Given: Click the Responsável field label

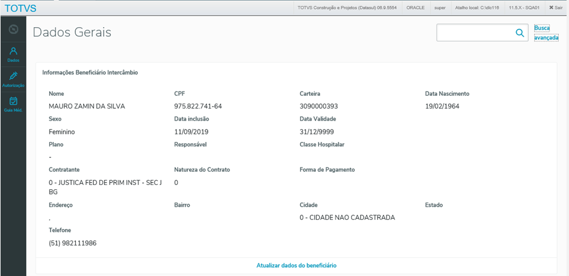Looking at the screenshot, I should [x=190, y=144].
